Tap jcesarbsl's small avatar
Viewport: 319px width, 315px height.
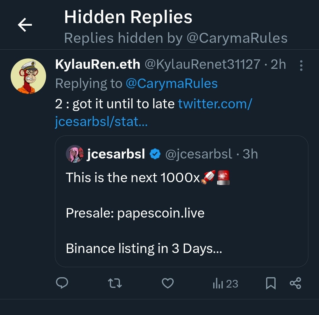[75, 154]
